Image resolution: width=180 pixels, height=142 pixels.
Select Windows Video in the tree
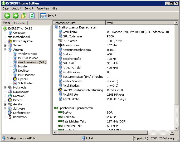click(28, 54)
